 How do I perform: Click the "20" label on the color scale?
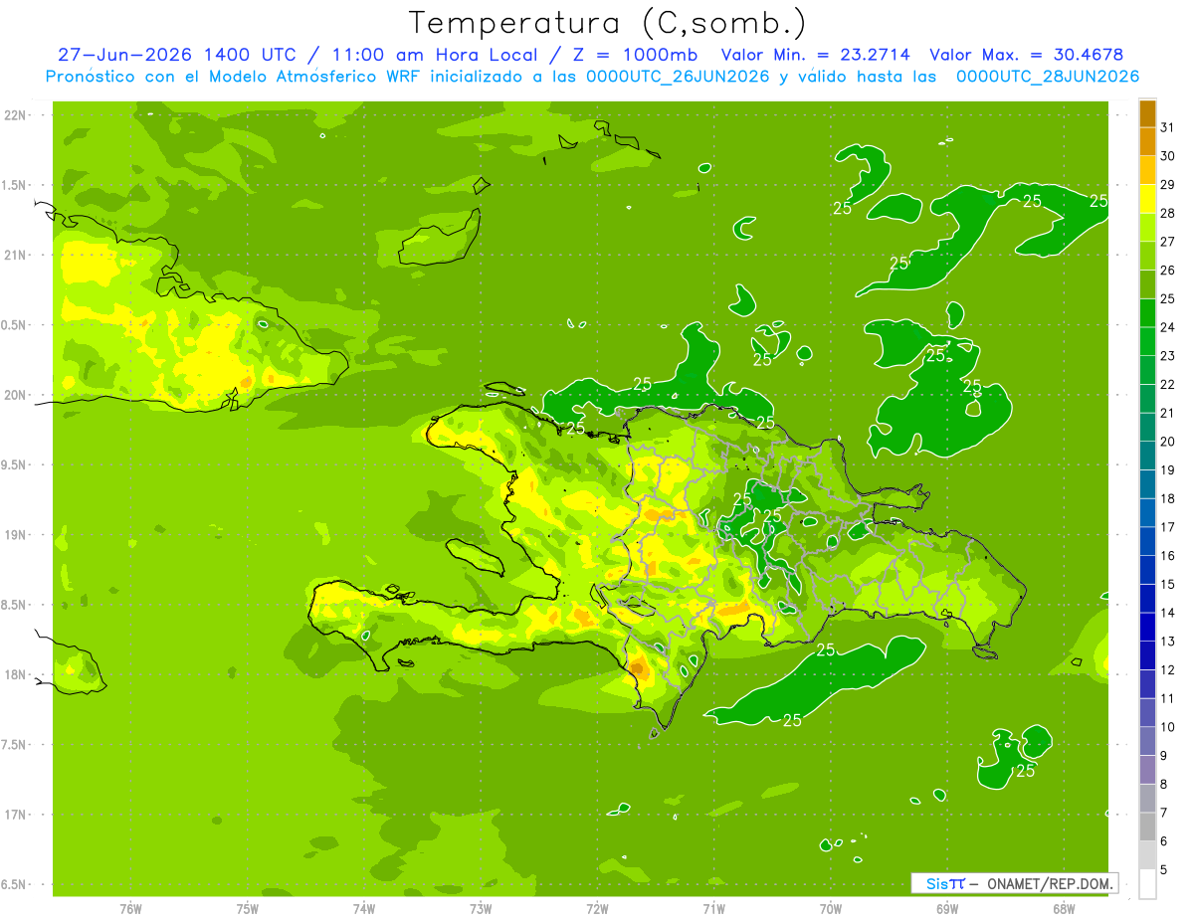point(1168,442)
